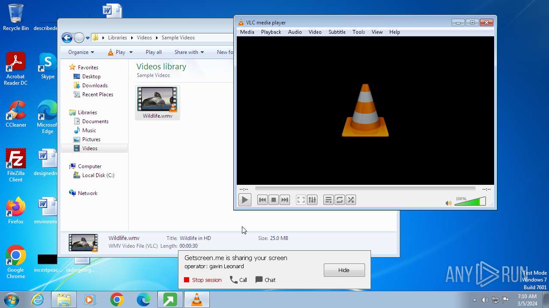Click the VLC Play button
The width and height of the screenshot is (549, 308).
coord(244,200)
